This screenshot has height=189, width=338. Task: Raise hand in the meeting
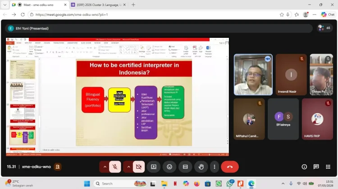pos(201,166)
